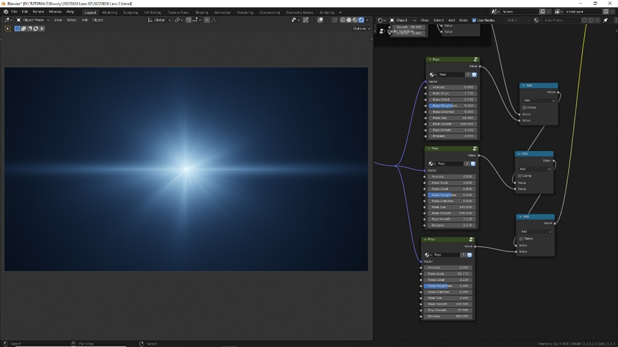Open the node editor Node menu
The image size is (618, 347).
pyautogui.click(x=464, y=20)
